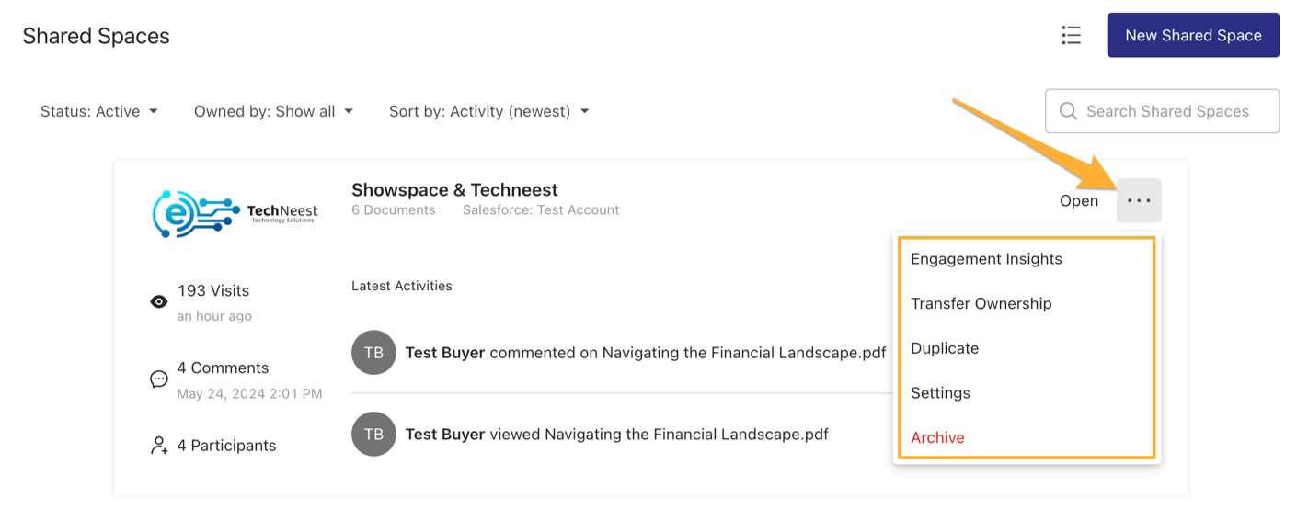The width and height of the screenshot is (1297, 509).
Task: Open the Status: Active filter dropdown
Action: (99, 111)
